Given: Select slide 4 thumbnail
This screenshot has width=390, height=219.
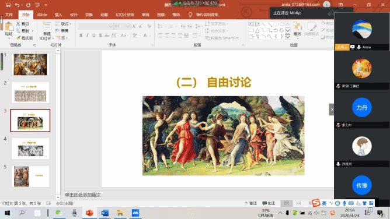Looking at the screenshot, I should tap(30, 149).
